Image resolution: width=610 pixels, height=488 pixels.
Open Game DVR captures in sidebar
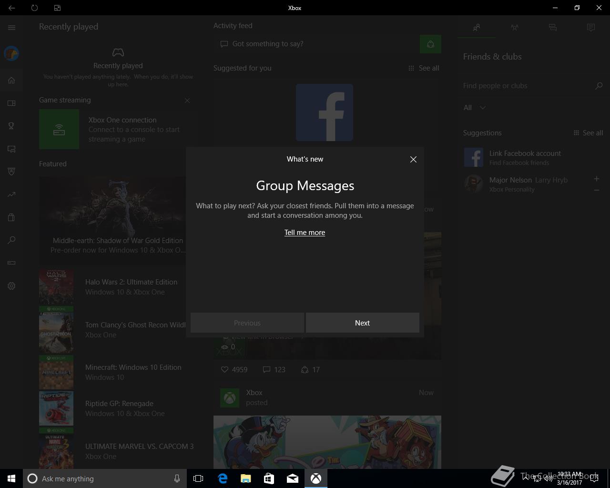(x=11, y=149)
